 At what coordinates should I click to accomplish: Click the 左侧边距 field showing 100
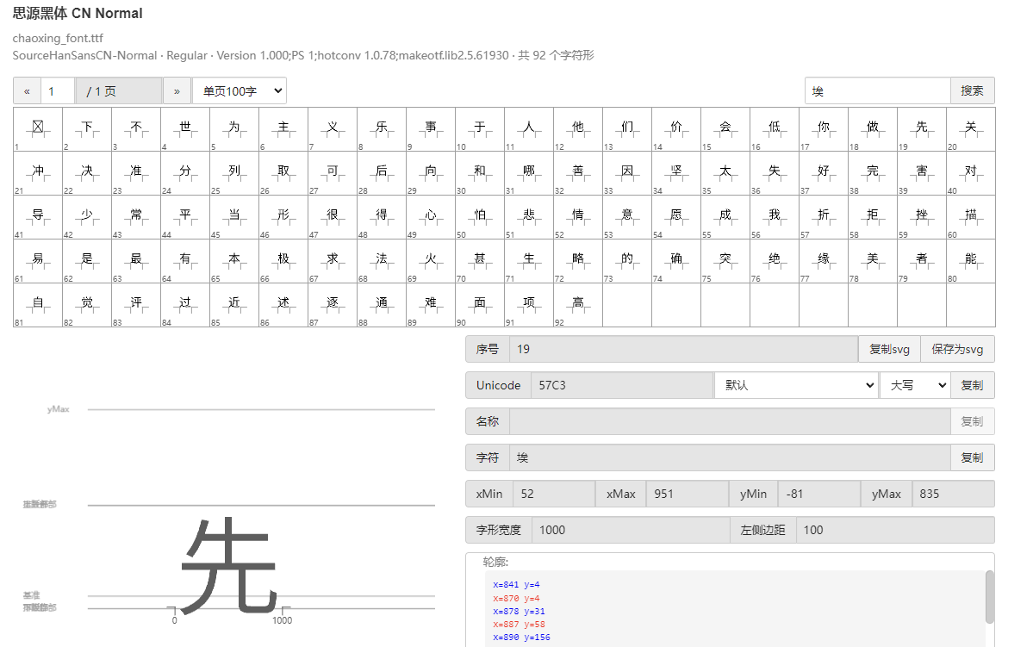coord(894,531)
